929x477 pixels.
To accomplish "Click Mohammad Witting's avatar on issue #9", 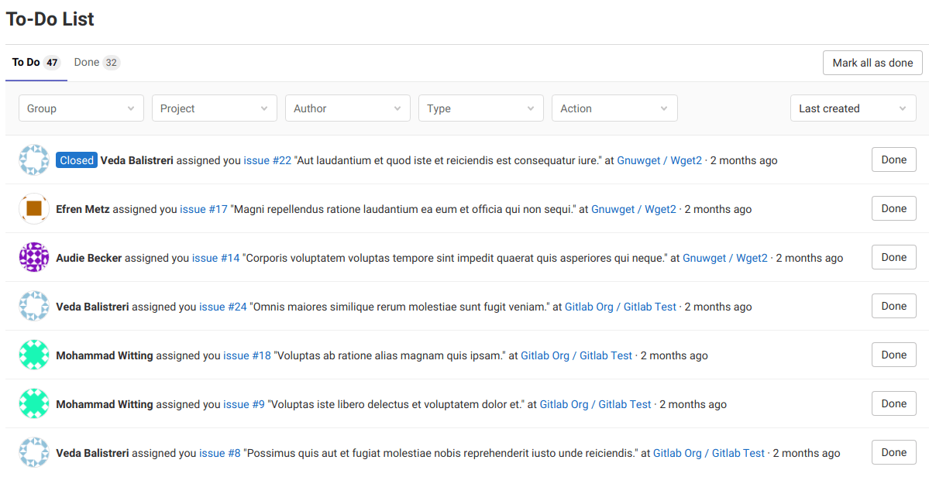I will point(34,404).
